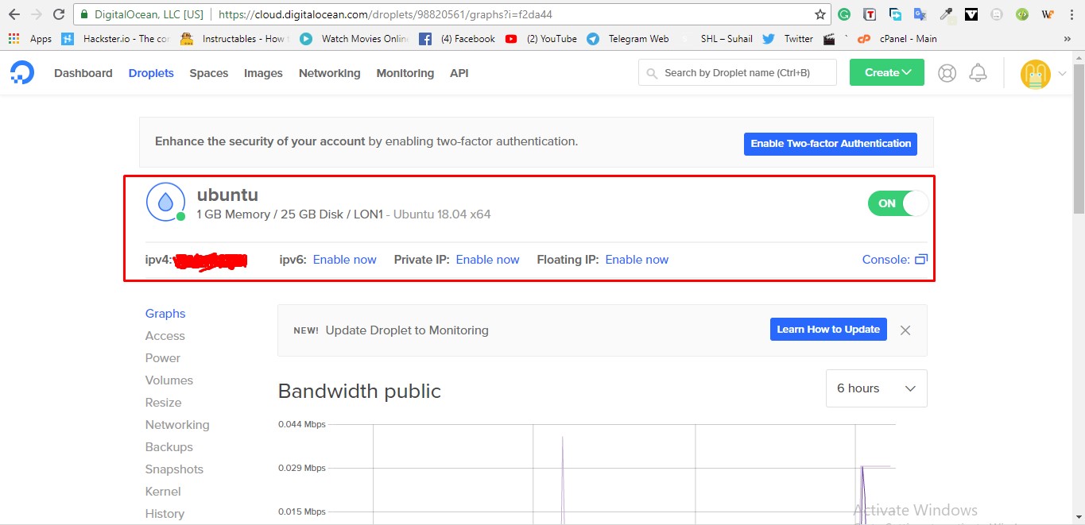1085x525 pixels.
Task: Select History in the droplet sidebar
Action: click(x=165, y=514)
